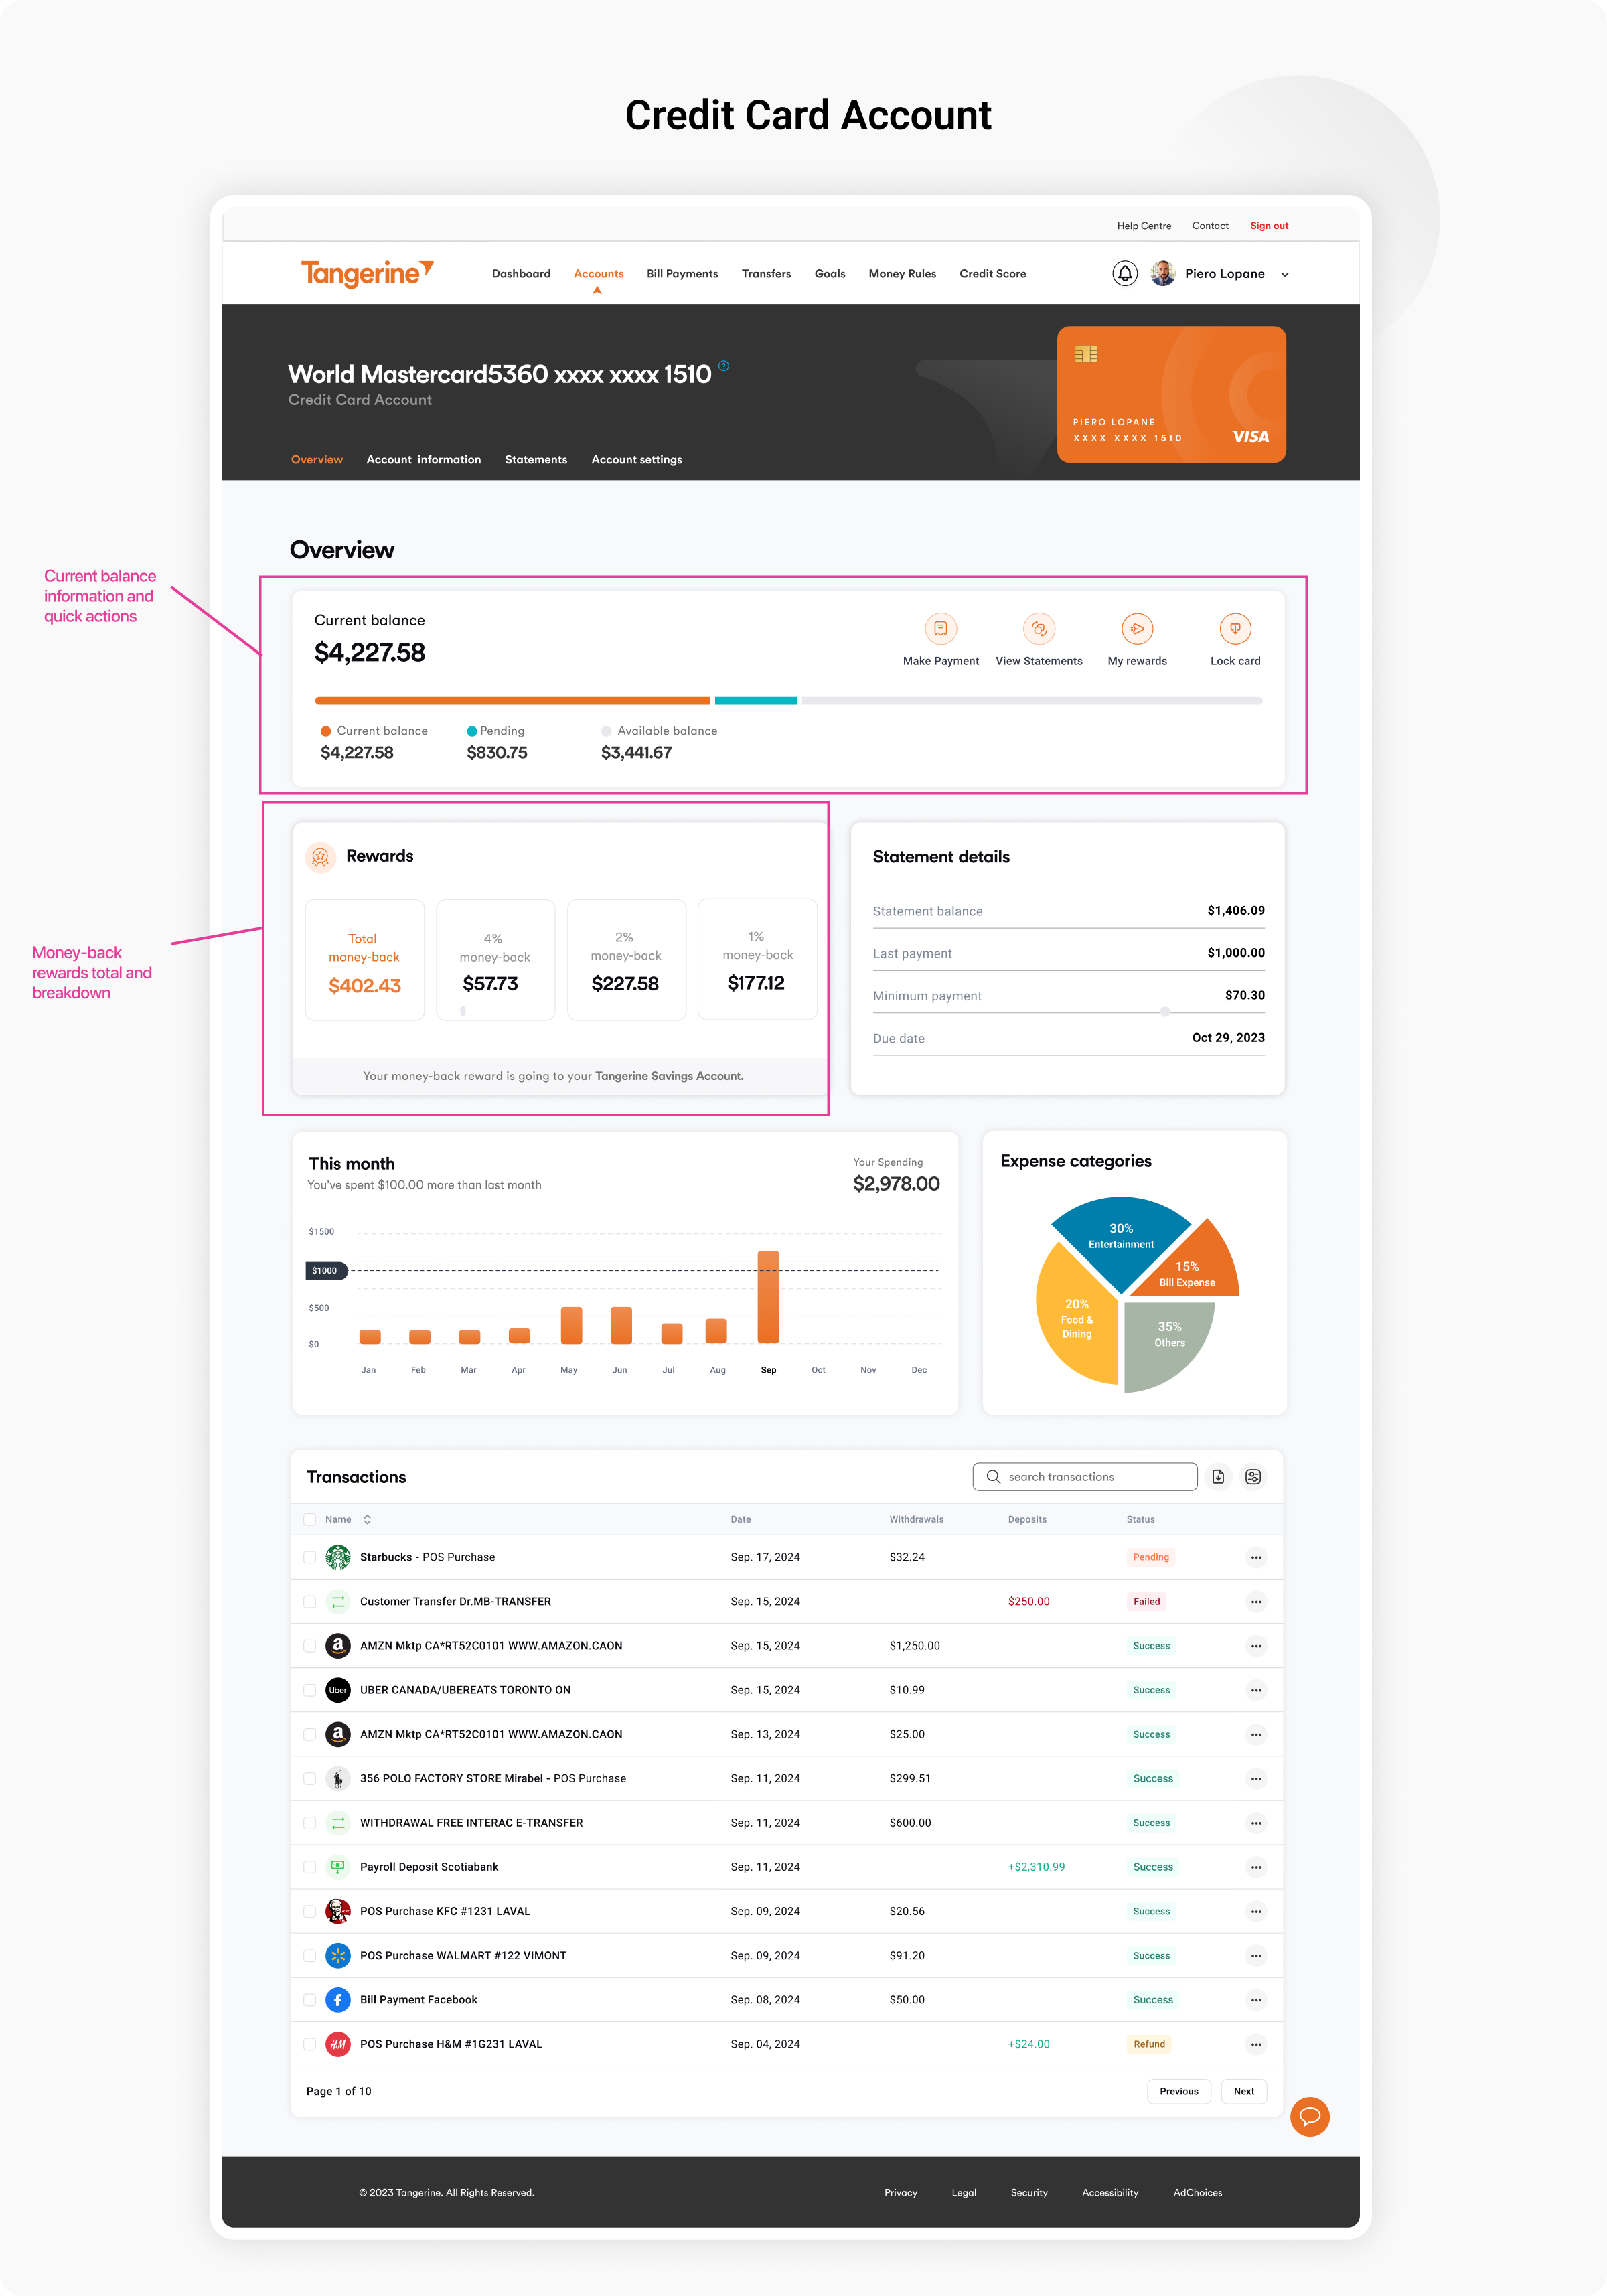
Task: Open the orange chat support bubble
Action: (x=1309, y=2116)
